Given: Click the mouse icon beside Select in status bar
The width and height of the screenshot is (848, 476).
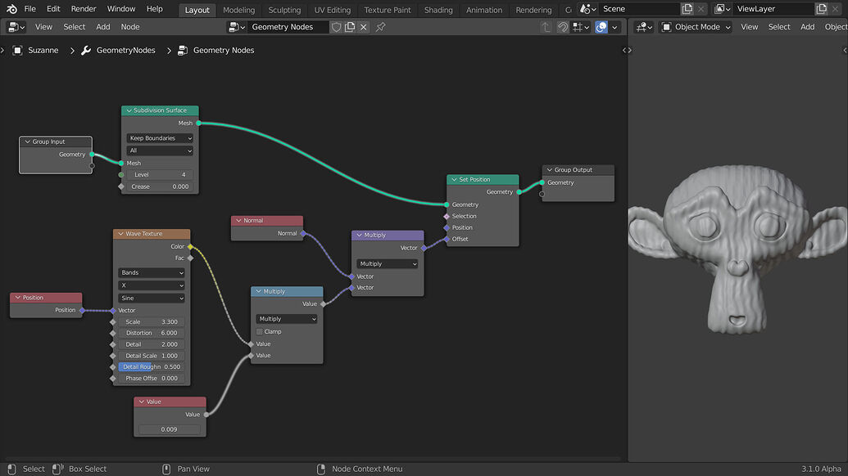Looking at the screenshot, I should [x=12, y=469].
